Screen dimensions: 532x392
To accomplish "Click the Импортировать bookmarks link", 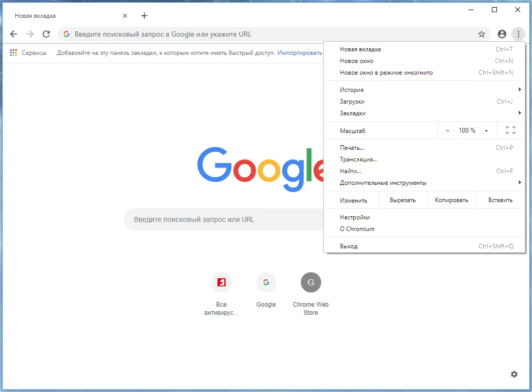I will click(x=300, y=53).
